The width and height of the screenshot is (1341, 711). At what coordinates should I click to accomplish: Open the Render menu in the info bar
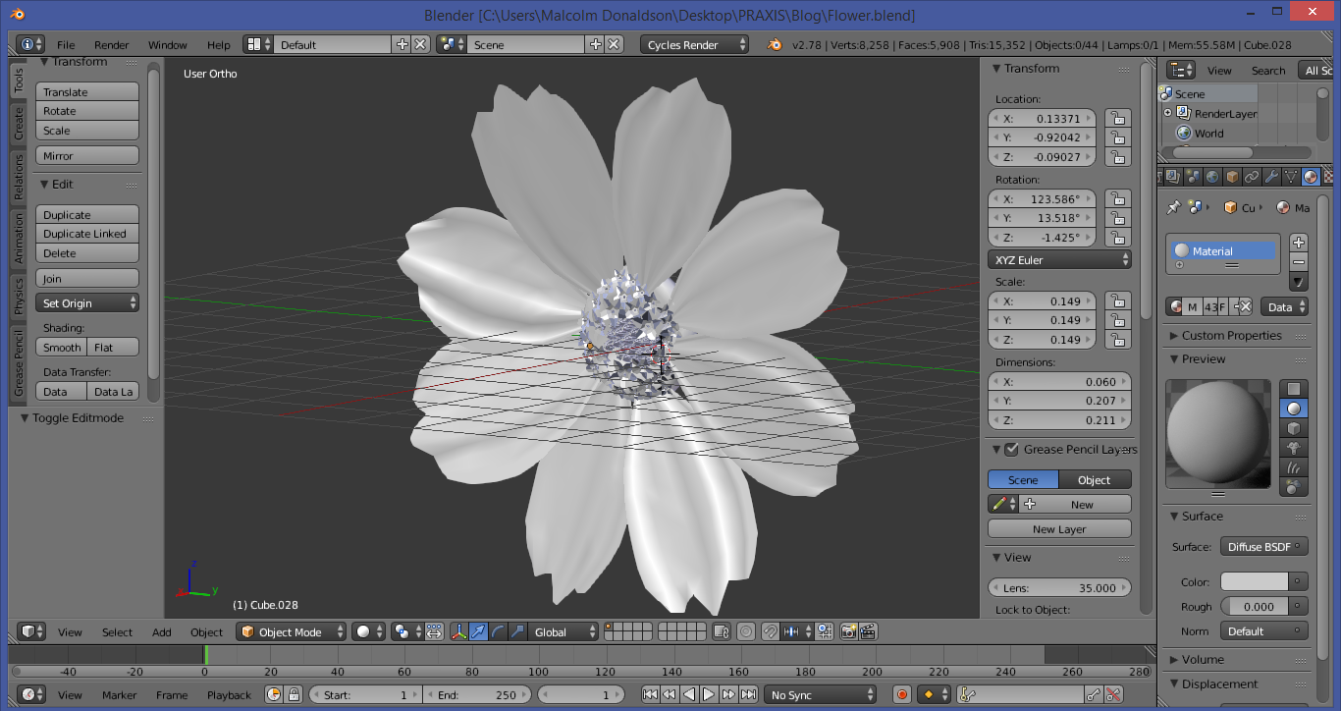(x=111, y=44)
